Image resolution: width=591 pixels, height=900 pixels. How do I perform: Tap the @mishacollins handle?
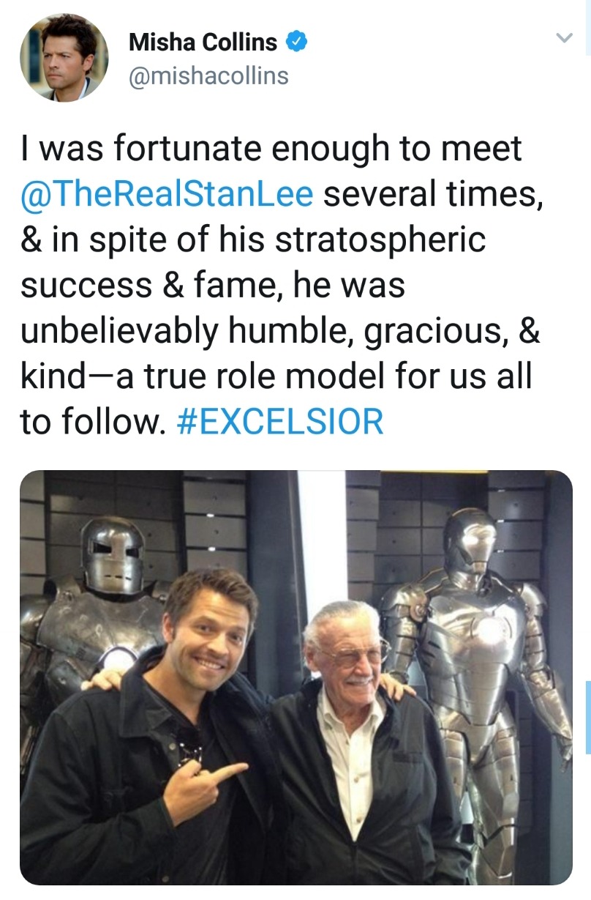pos(208,75)
